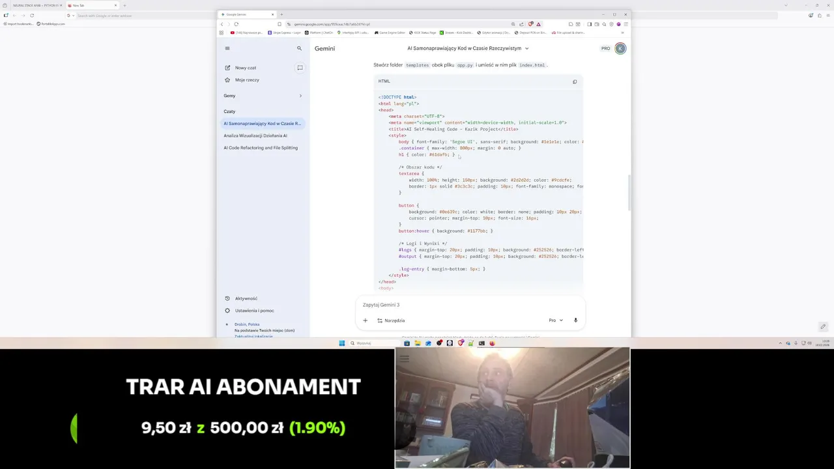Open the Google account avatar
The image size is (834, 469).
620,48
